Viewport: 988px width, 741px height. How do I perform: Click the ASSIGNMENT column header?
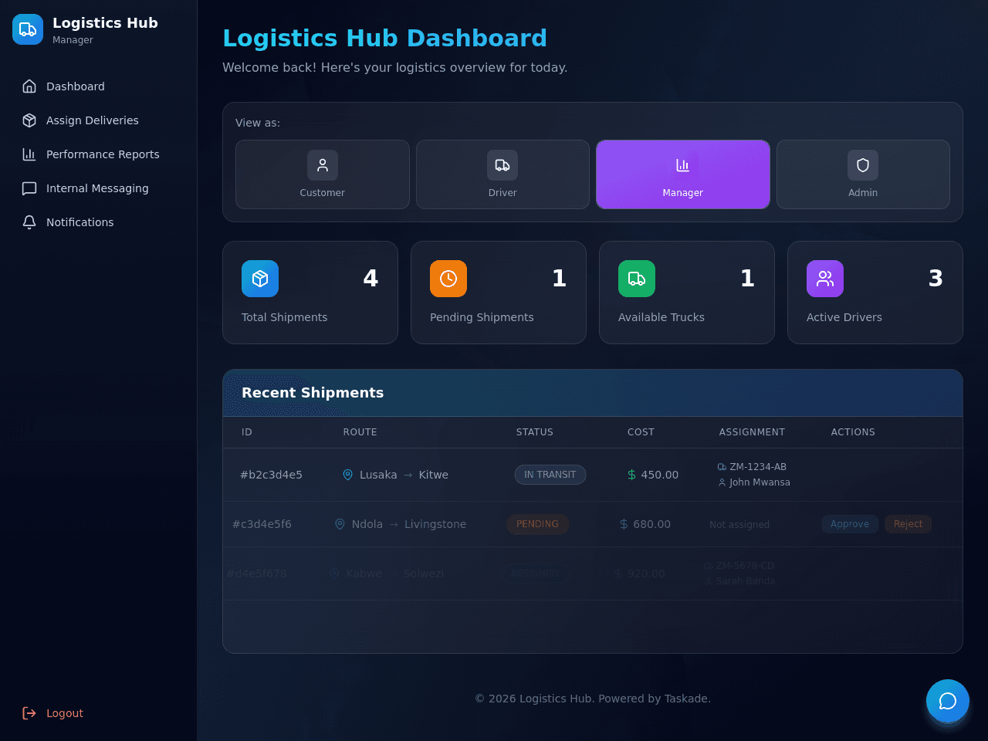[x=752, y=432]
